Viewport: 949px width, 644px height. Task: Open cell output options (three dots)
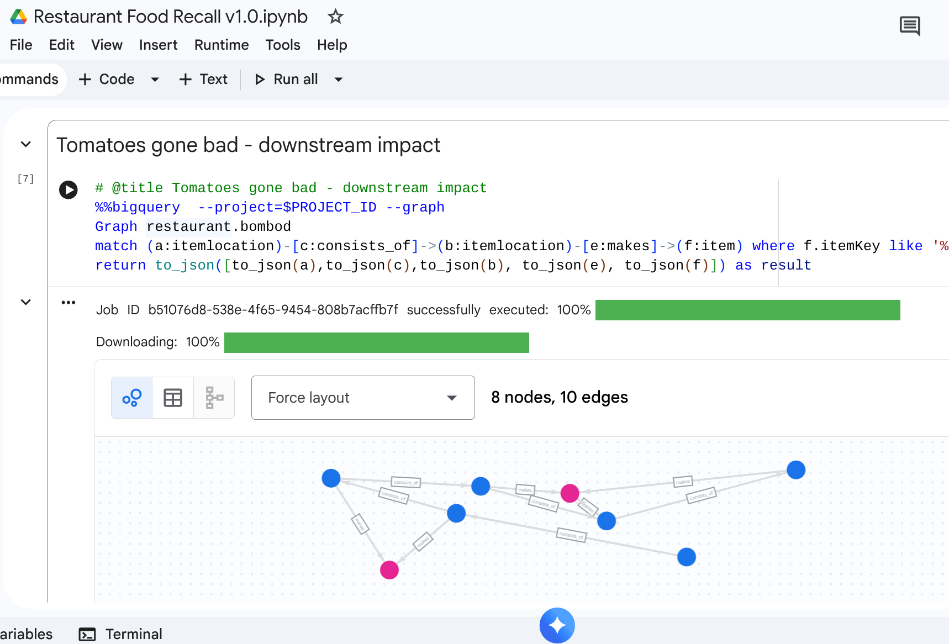(68, 302)
